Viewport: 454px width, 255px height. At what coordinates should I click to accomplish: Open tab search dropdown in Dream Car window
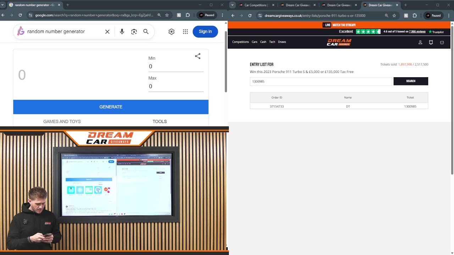232,5
